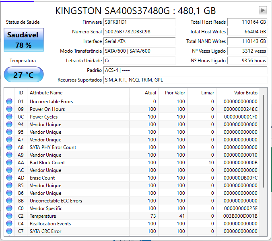Image resolution: width=272 pixels, height=241 pixels.
Task: Click power-on hours value 9356 horas
Action: 247,61
